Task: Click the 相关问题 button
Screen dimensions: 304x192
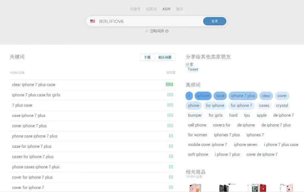Action: 165,57
